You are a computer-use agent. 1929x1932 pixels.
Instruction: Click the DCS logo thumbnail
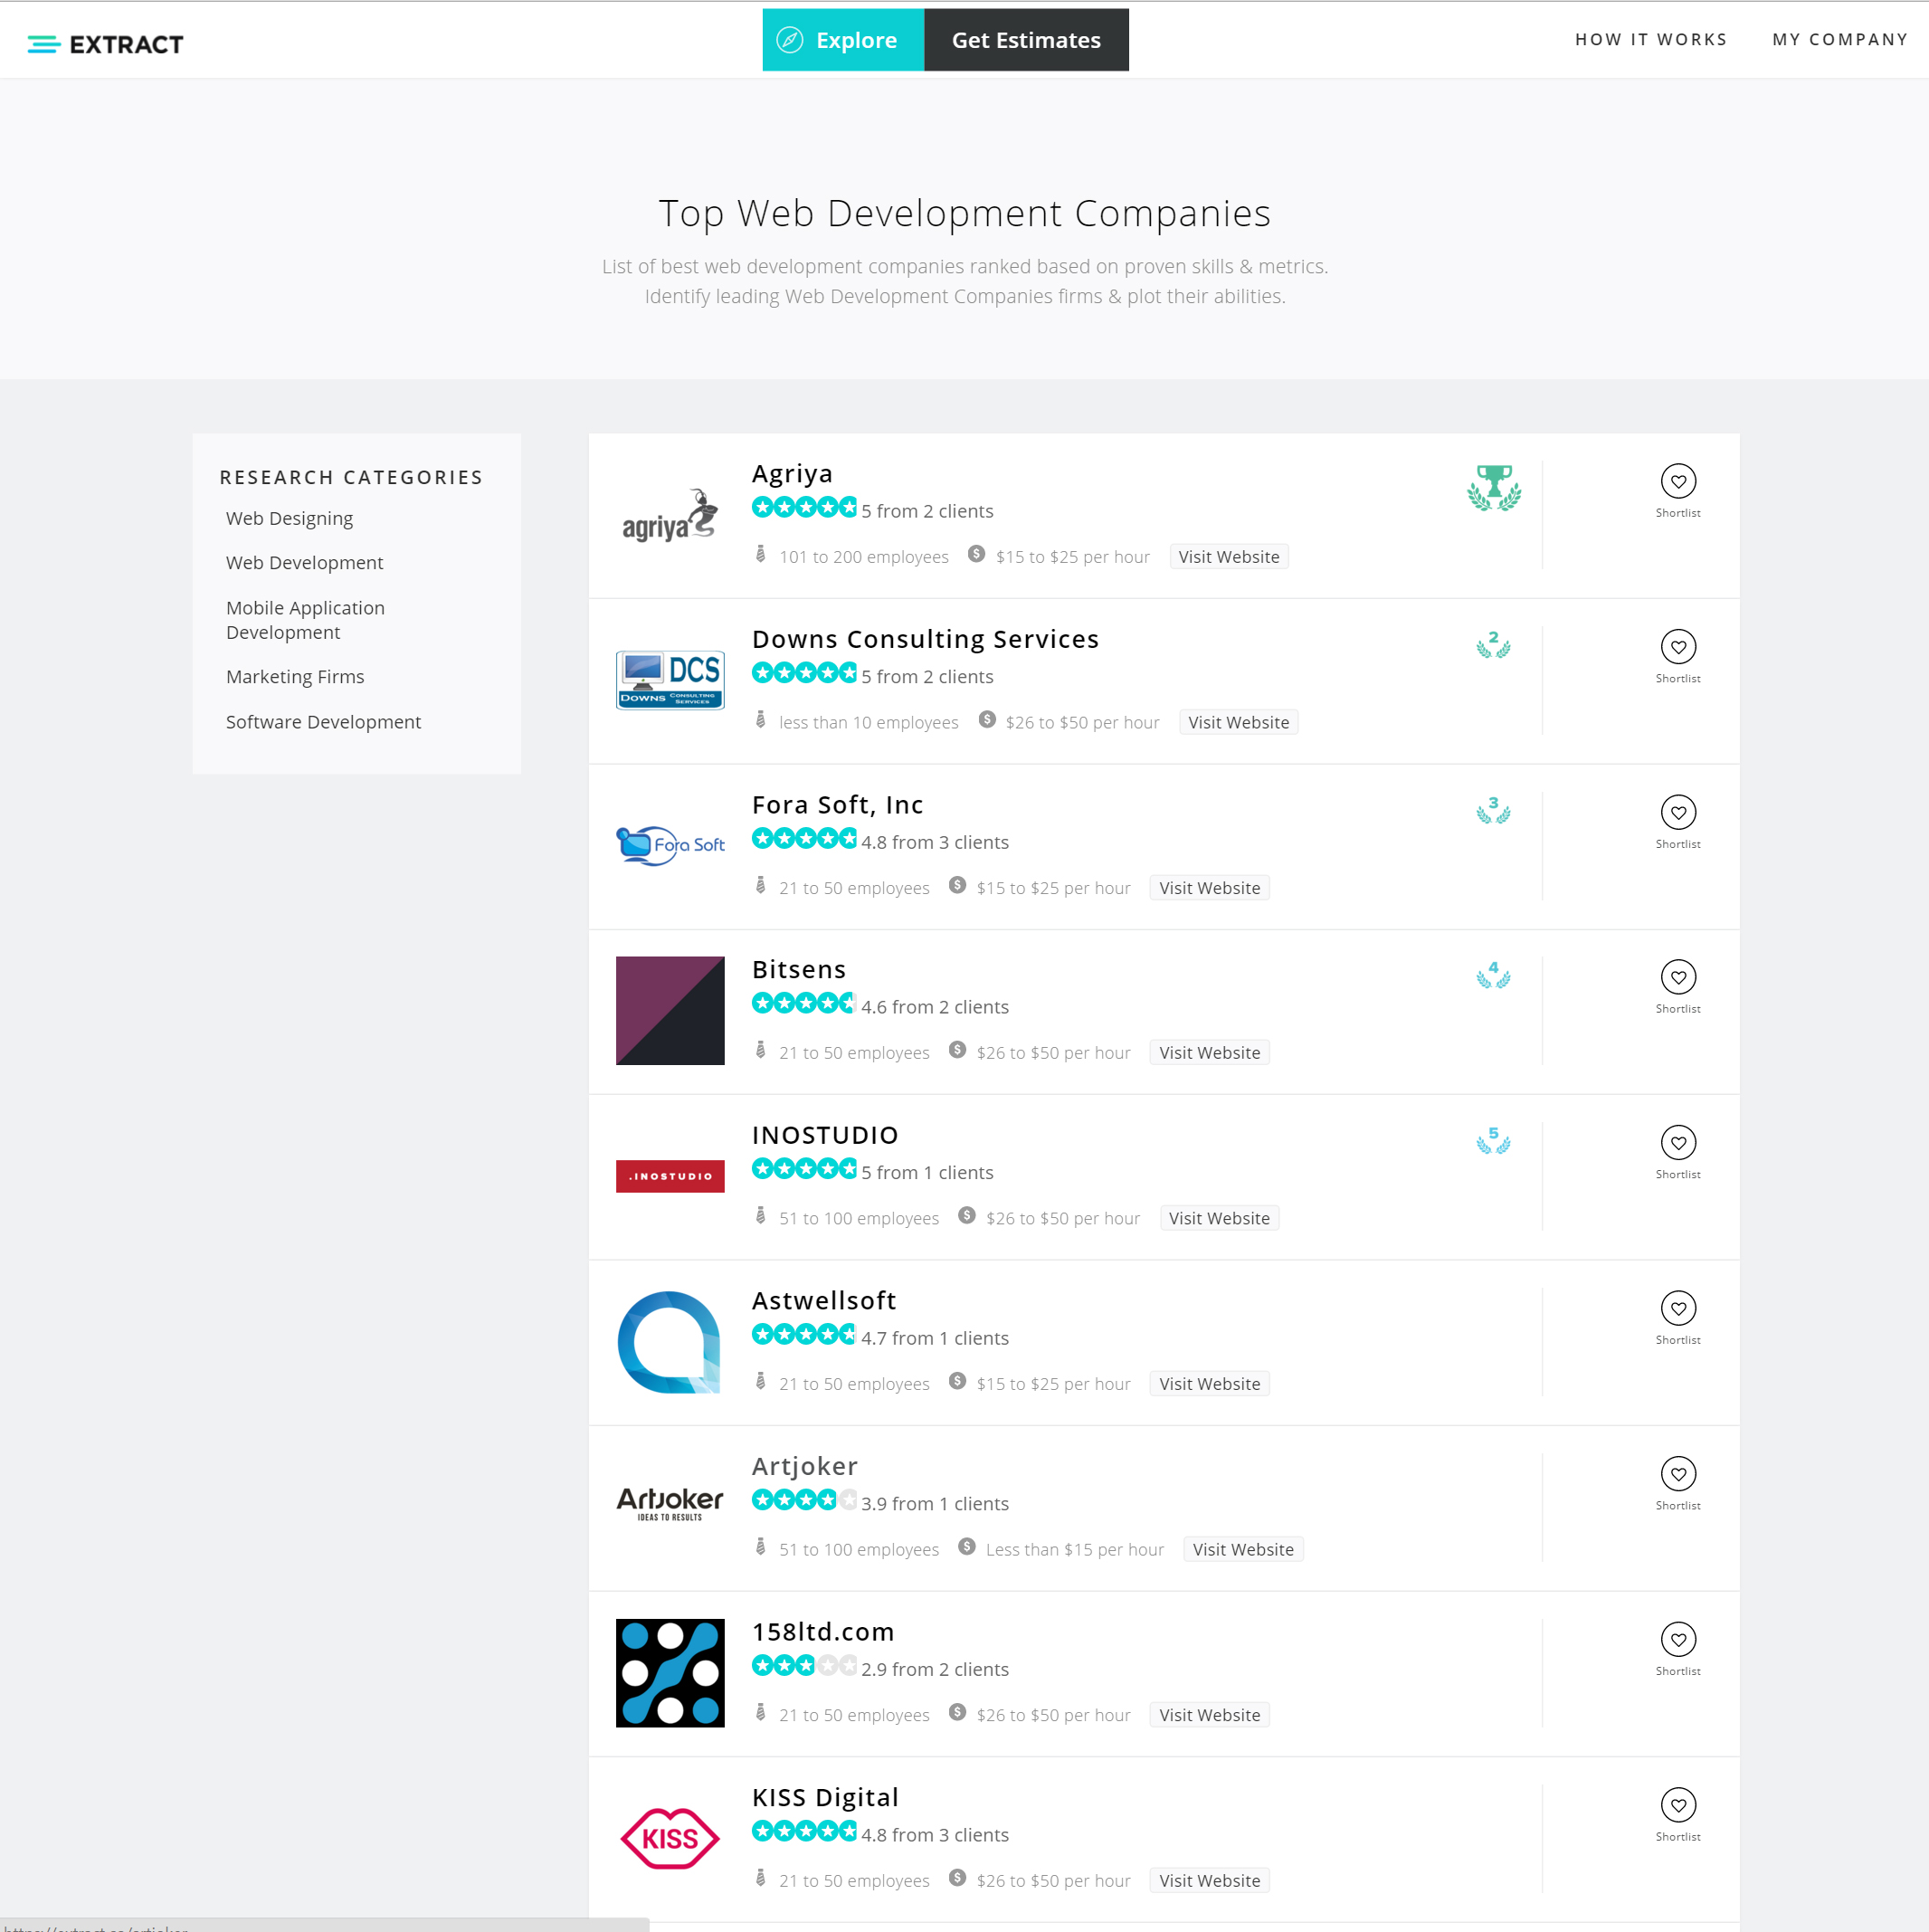tap(670, 681)
